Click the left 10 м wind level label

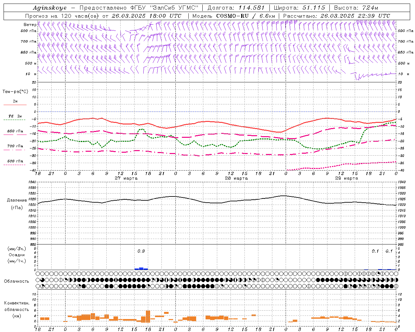coord(31,74)
